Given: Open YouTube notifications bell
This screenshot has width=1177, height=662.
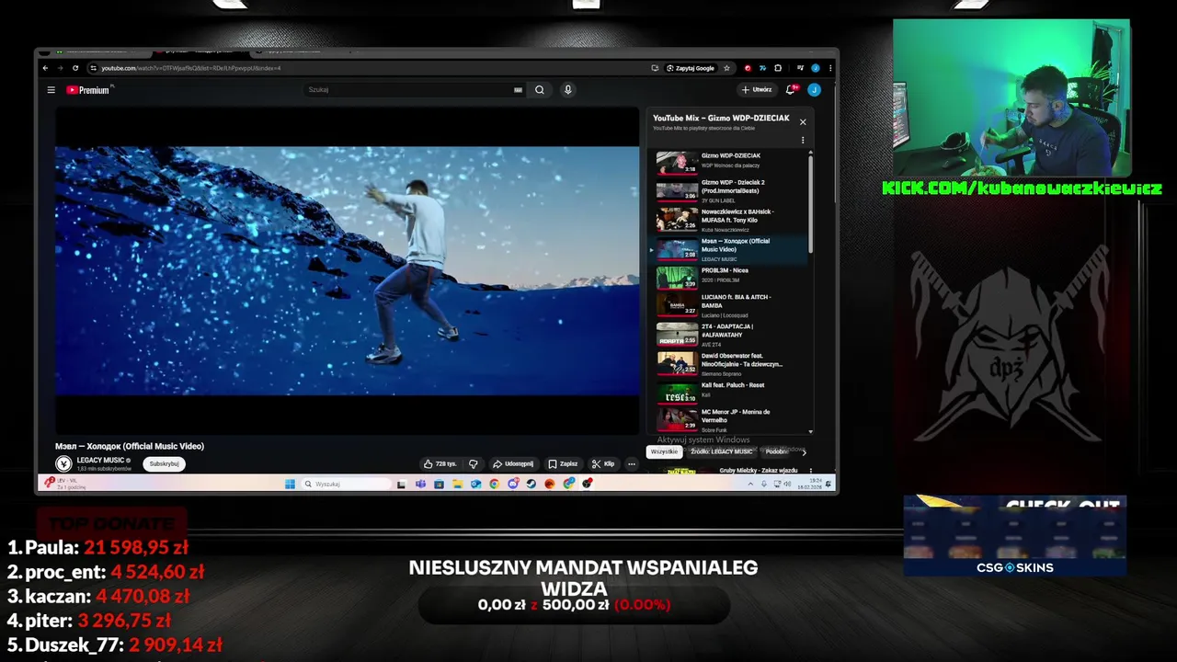Looking at the screenshot, I should 791,90.
